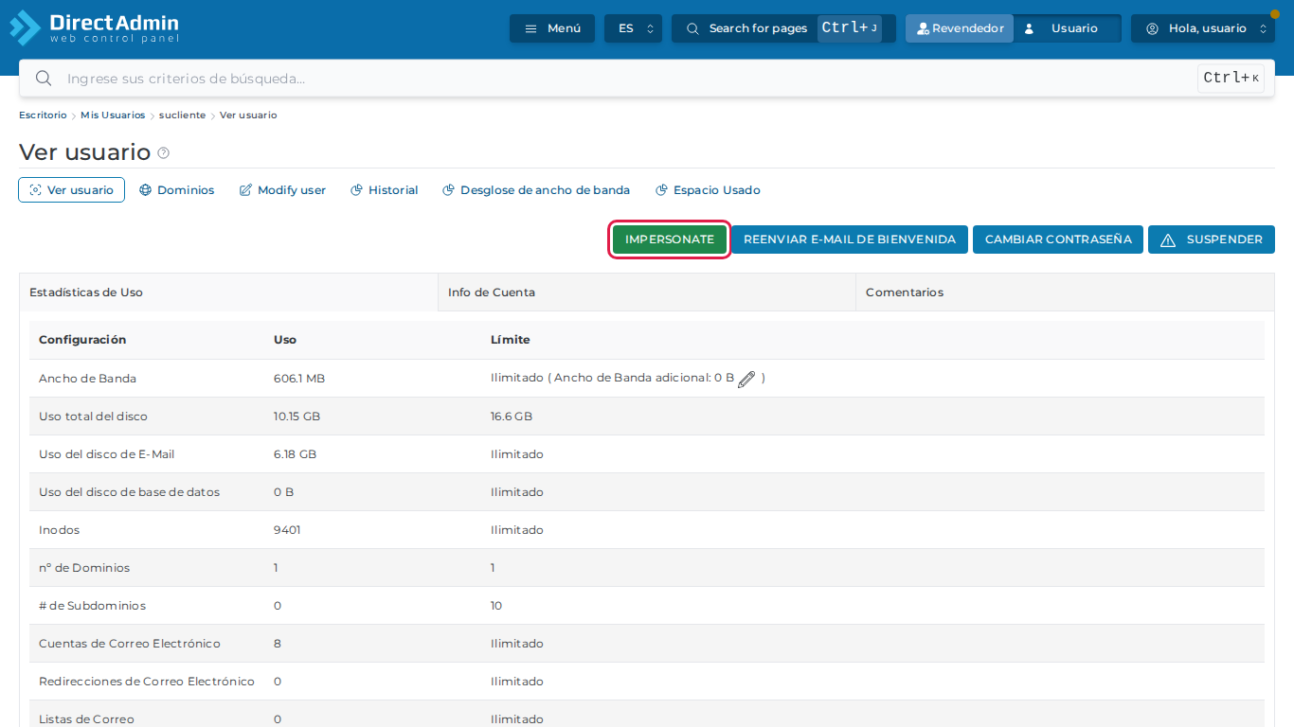Click the 606.1 MB bandwidth usage value

coord(299,379)
